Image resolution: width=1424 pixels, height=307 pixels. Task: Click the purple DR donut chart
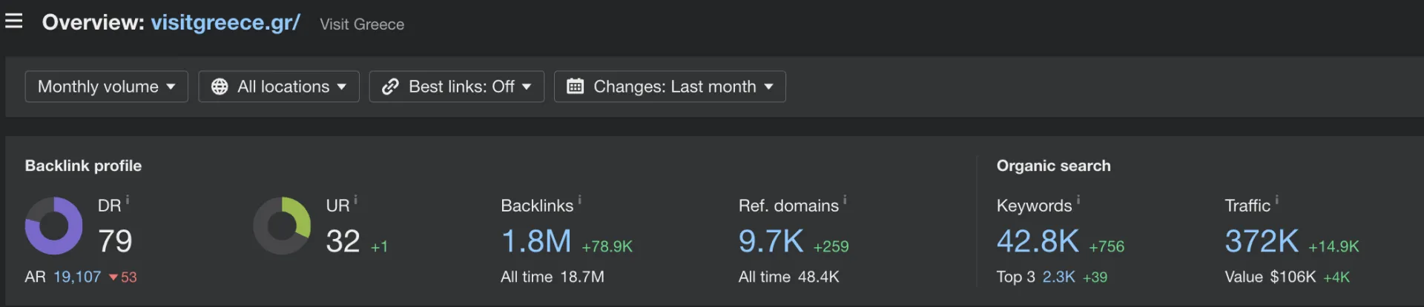click(53, 226)
